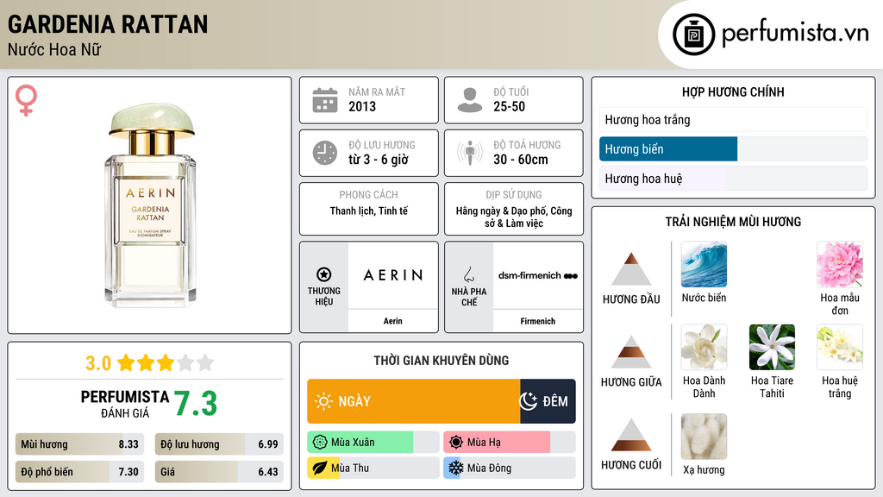
Task: Click the Gardenia Rattan bottle image
Action: pos(150,205)
